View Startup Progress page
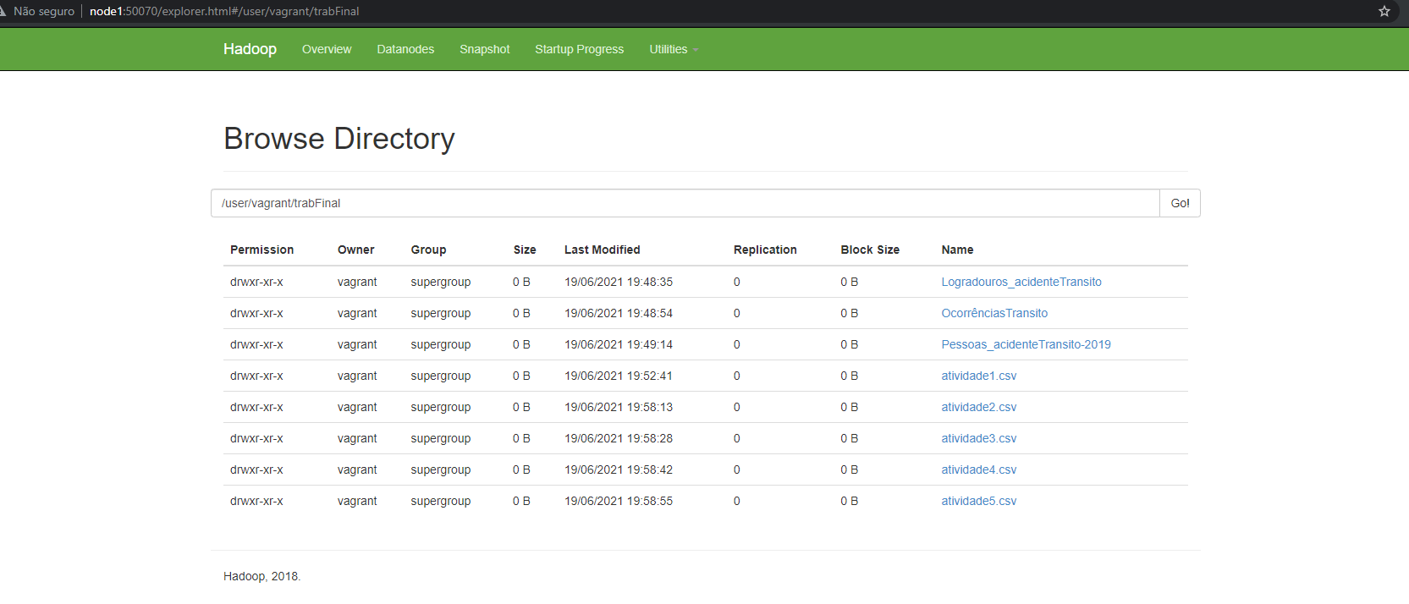Screen dimensions: 1409x604 tap(579, 49)
